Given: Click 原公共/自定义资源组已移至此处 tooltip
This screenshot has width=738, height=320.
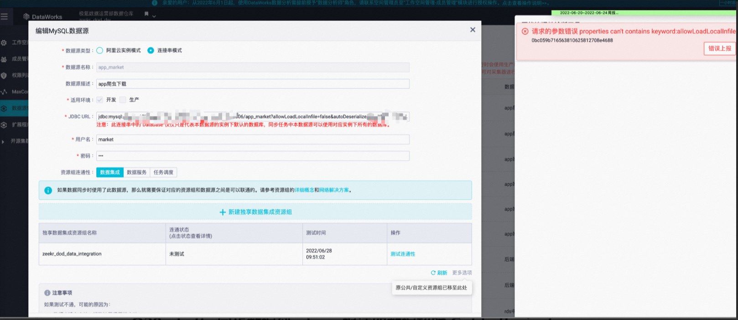Looking at the screenshot, I should click(x=431, y=288).
